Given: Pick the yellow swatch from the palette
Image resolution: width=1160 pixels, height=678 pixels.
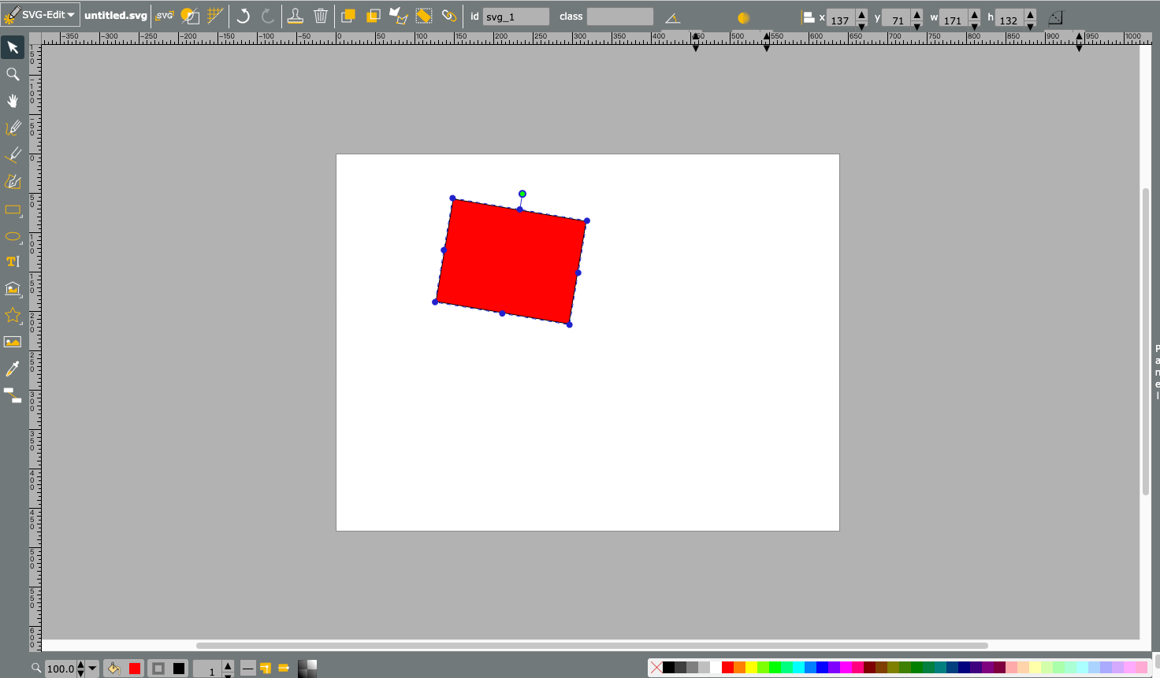Looking at the screenshot, I should (751, 668).
